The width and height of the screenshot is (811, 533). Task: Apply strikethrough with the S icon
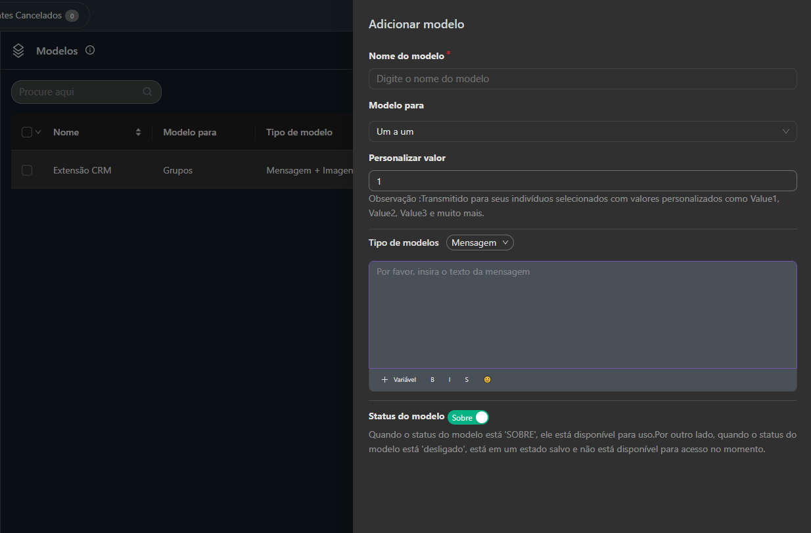click(x=467, y=380)
